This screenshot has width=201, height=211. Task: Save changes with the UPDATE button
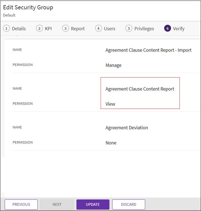[93, 204]
